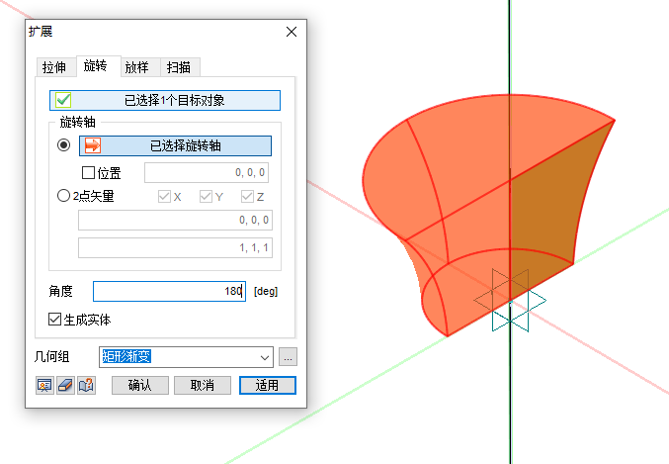Click the 已选择旋转轴 axis button
The width and height of the screenshot is (669, 464).
(x=175, y=145)
